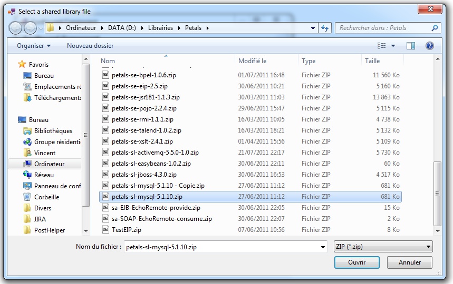The height and width of the screenshot is (284, 453).
Task: Open the help question mark icon
Action: click(429, 46)
